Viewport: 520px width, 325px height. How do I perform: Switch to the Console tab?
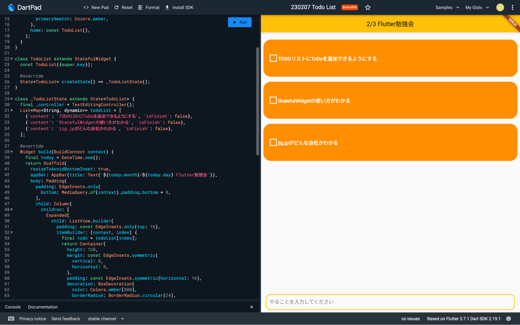point(13,307)
